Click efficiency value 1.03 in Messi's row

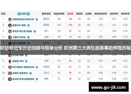pyautogui.click(x=101, y=25)
